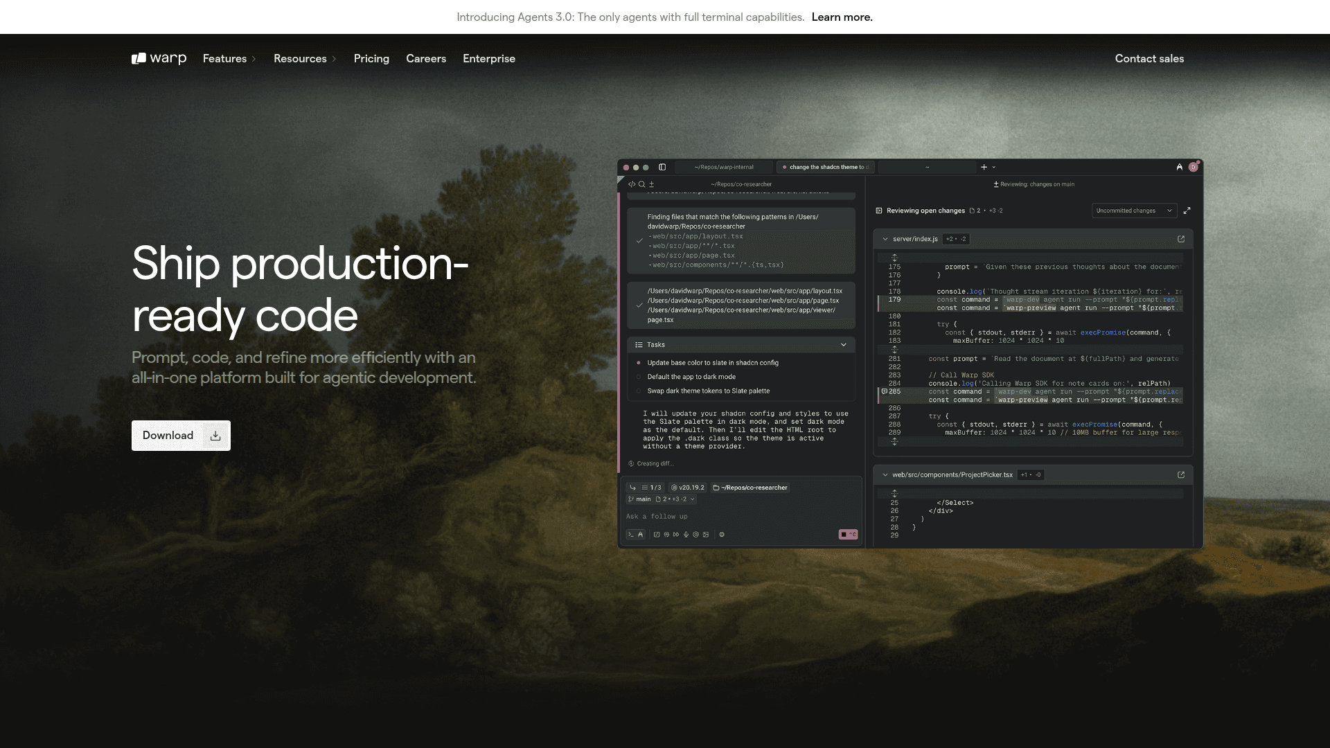Click the search magnifier icon in the pane header
Image resolution: width=1330 pixels, height=748 pixels.
641,184
